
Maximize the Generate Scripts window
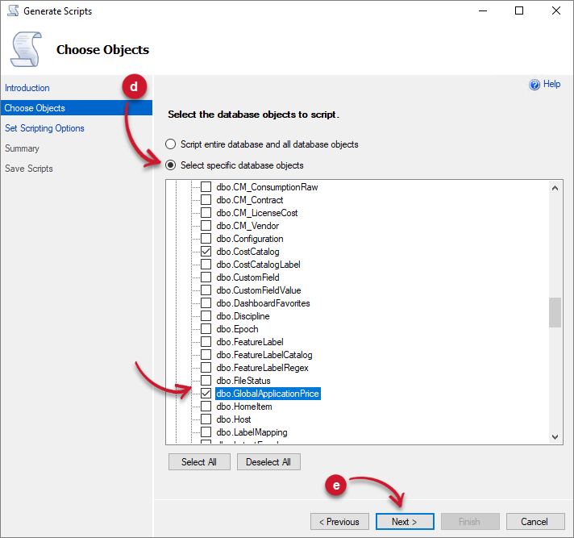pos(519,10)
